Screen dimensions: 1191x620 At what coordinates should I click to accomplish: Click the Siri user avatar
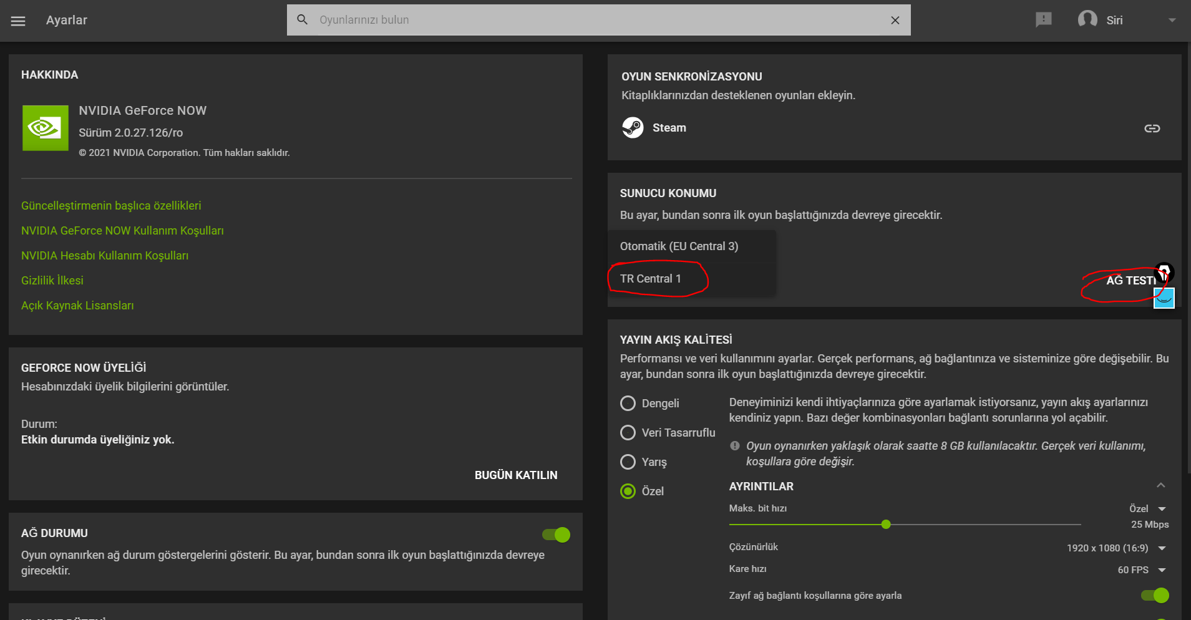coord(1087,19)
